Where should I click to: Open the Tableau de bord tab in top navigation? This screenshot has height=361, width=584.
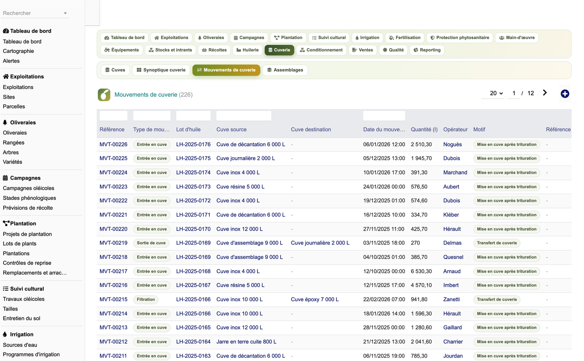click(x=124, y=38)
